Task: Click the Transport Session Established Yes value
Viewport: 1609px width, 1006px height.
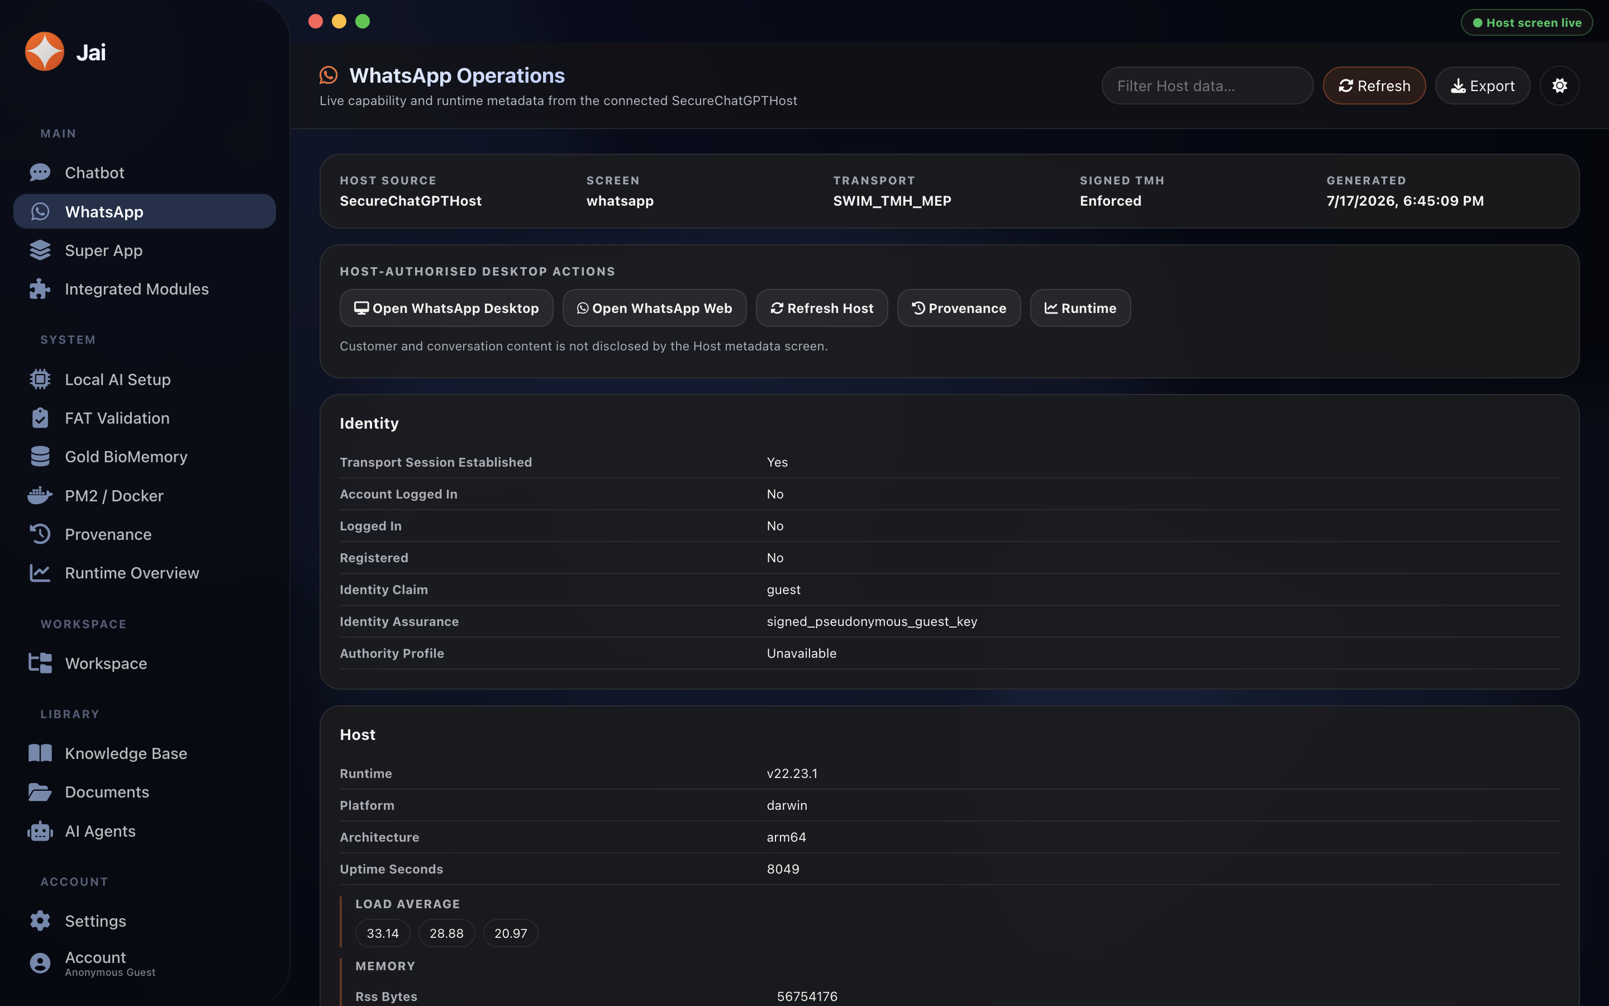Action: [x=777, y=462]
